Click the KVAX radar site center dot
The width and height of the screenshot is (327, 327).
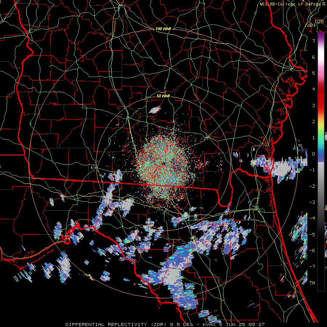click(164, 163)
